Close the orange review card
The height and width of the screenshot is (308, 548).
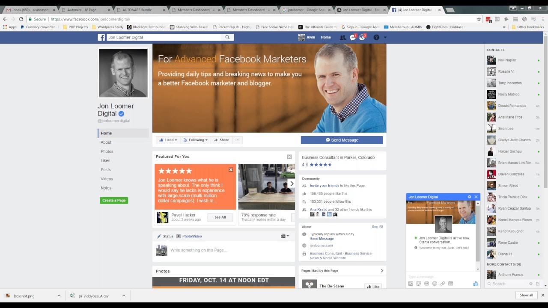[231, 170]
